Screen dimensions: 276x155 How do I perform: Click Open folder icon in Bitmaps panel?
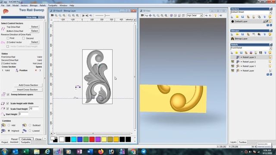(237, 34)
